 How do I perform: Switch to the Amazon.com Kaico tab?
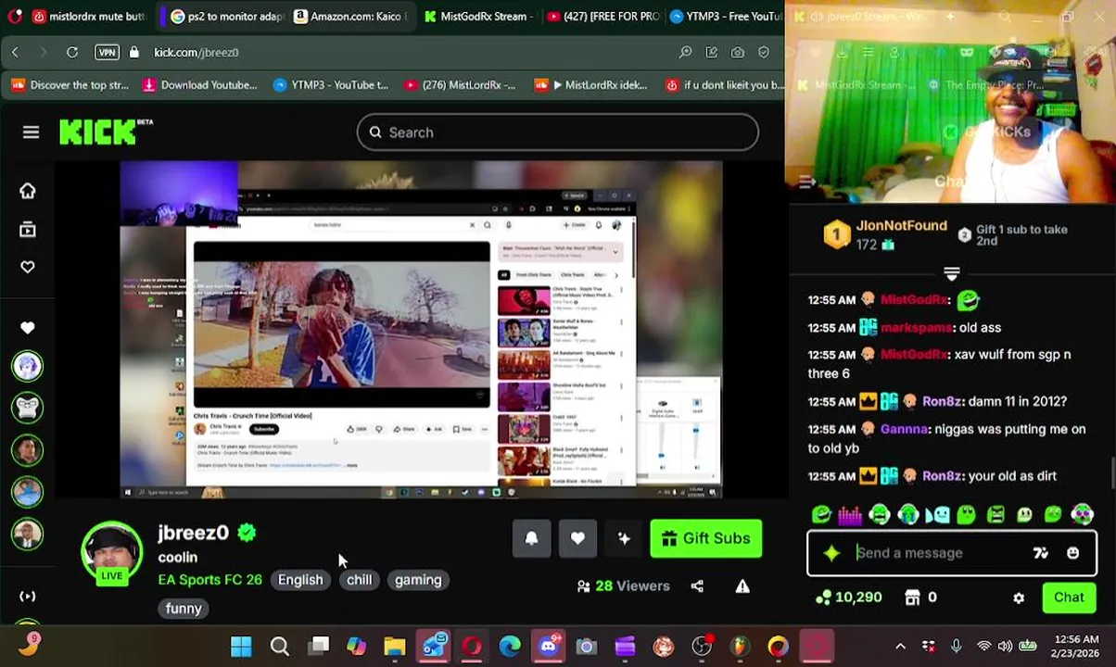349,17
